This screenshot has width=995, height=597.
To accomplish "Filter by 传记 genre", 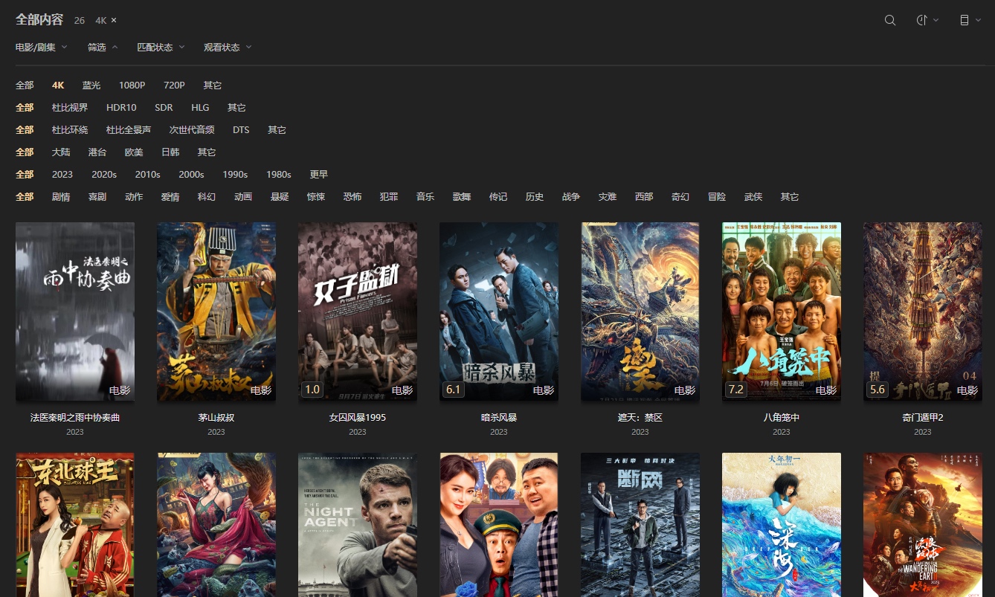I will click(498, 197).
